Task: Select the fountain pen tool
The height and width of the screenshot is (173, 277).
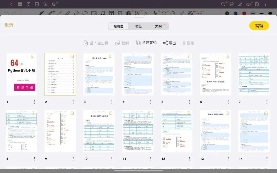Action: click(x=42, y=13)
